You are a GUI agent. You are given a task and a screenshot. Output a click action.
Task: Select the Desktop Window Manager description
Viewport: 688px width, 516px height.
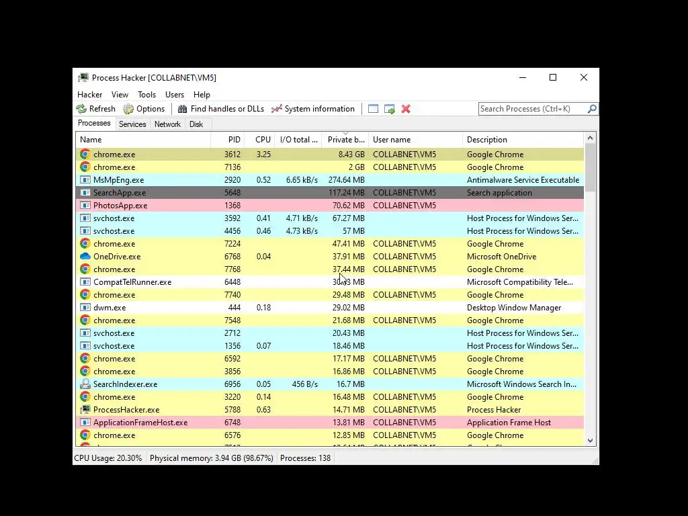pyautogui.click(x=514, y=308)
